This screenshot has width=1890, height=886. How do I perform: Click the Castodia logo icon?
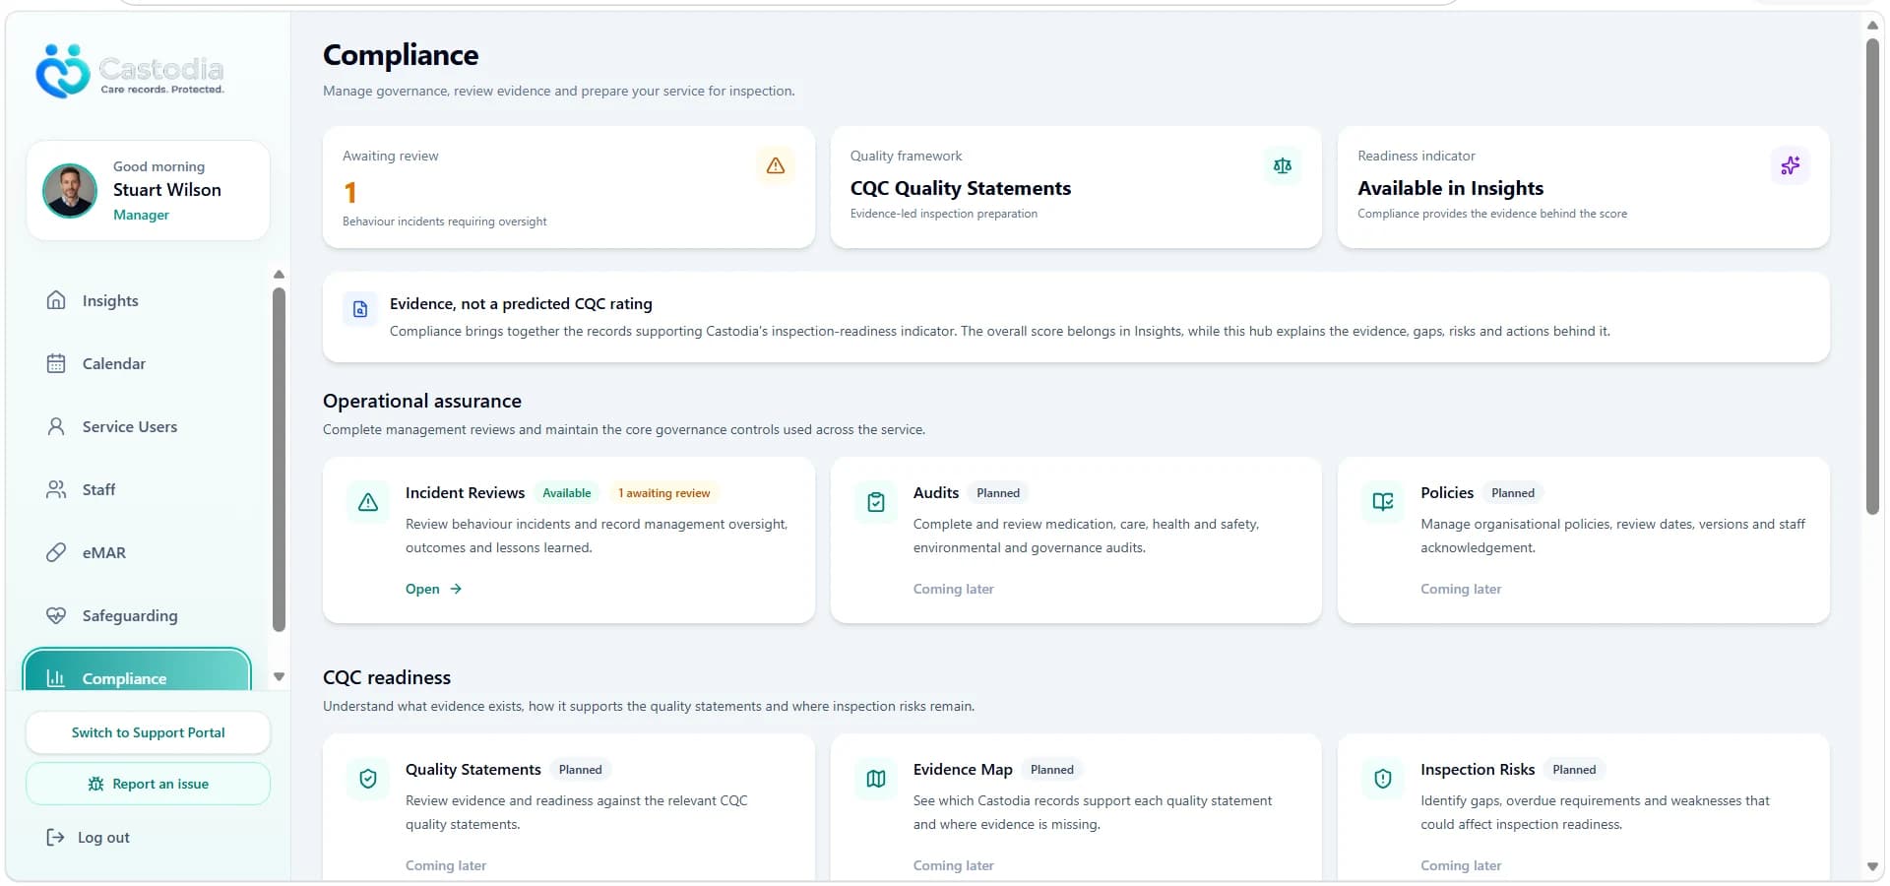tap(63, 71)
